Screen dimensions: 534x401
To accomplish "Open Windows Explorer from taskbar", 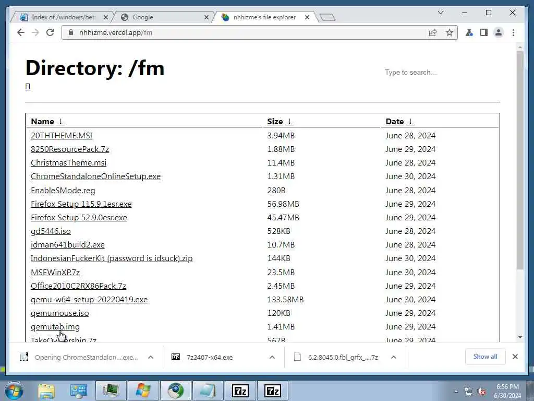I will point(46,391).
